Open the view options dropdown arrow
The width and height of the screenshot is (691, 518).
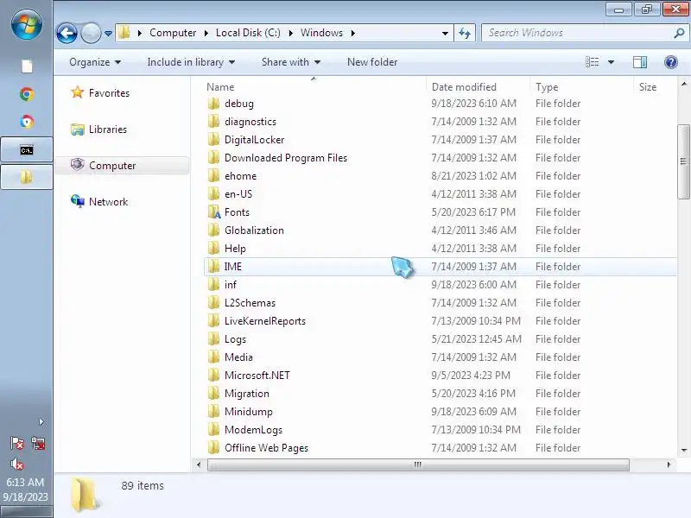tap(611, 62)
